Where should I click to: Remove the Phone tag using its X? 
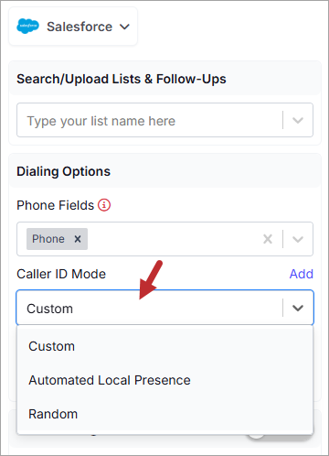tap(78, 239)
